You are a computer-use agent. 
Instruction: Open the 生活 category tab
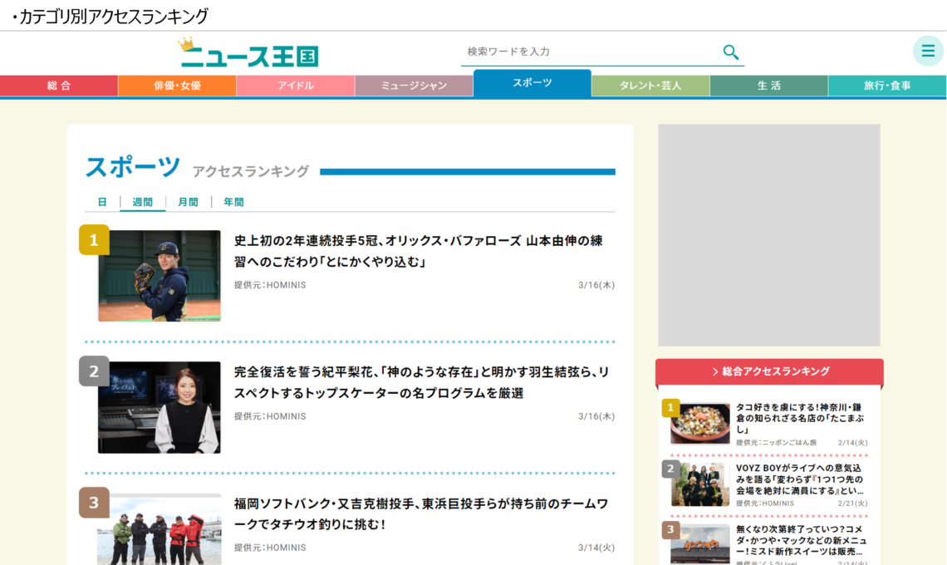tap(769, 86)
